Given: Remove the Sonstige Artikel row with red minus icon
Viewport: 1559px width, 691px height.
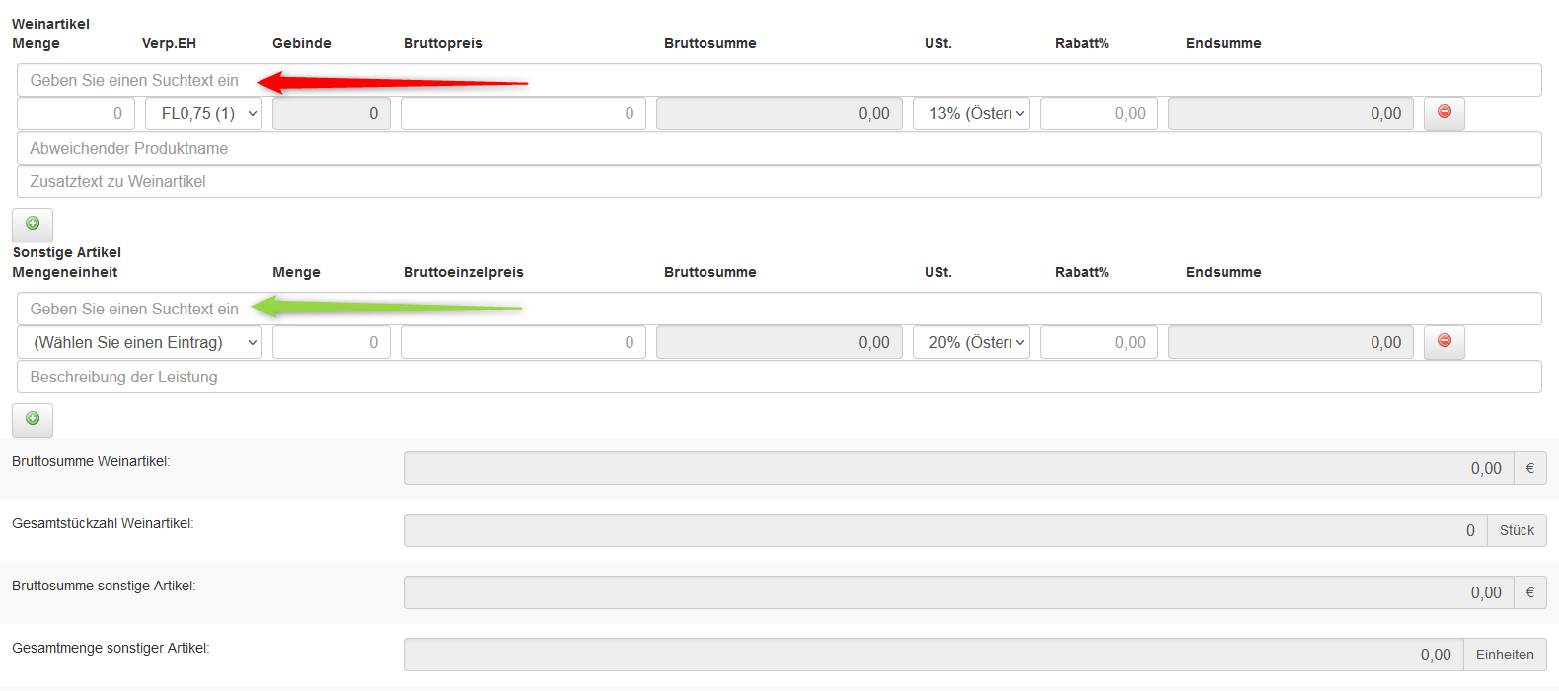Looking at the screenshot, I should pyautogui.click(x=1444, y=342).
